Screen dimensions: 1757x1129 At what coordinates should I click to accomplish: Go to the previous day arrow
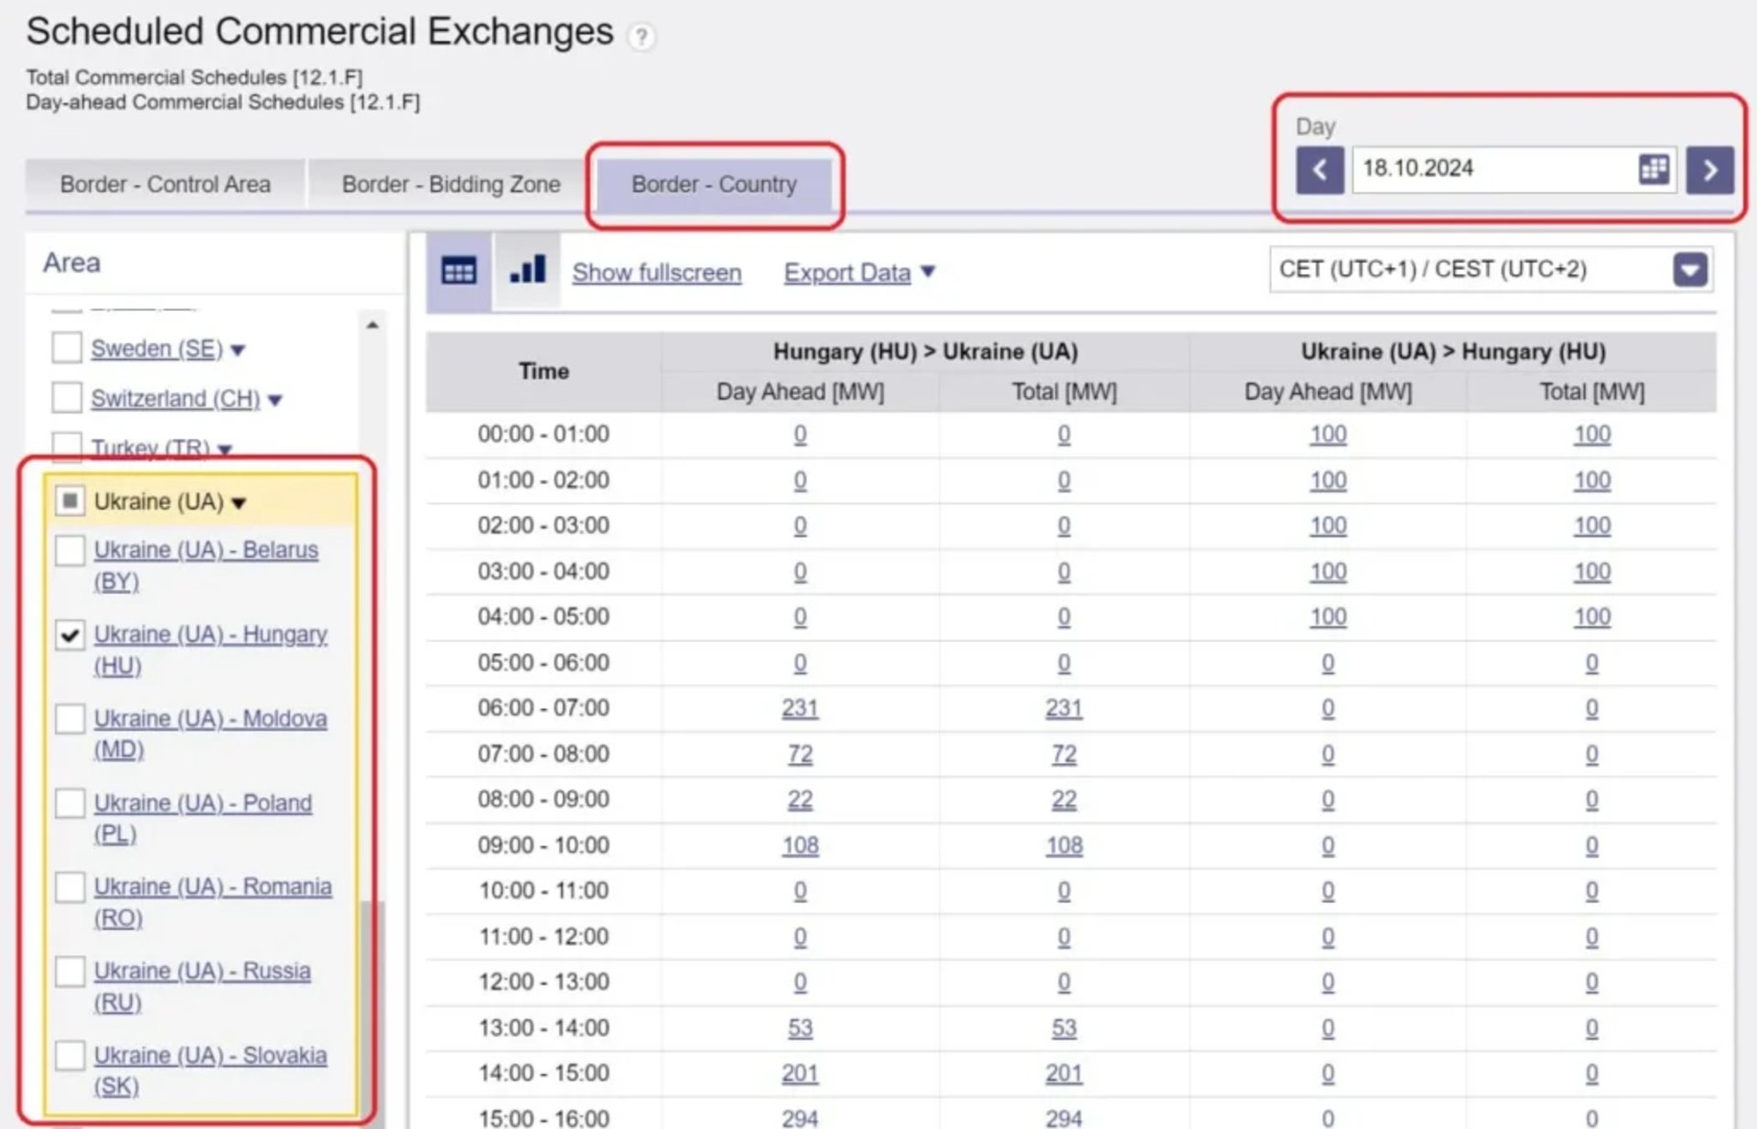[x=1320, y=170]
